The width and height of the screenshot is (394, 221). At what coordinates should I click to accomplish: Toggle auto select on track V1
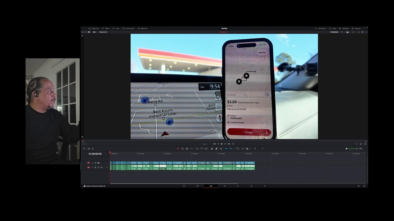(95, 163)
